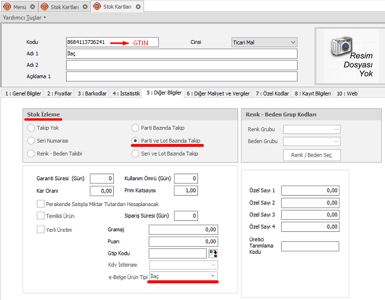This screenshot has width=385, height=300.
Task: Open the 8 : Kayıt Bilgileri tab
Action: [x=312, y=93]
